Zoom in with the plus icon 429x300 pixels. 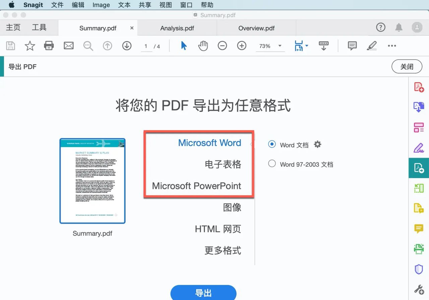[242, 46]
